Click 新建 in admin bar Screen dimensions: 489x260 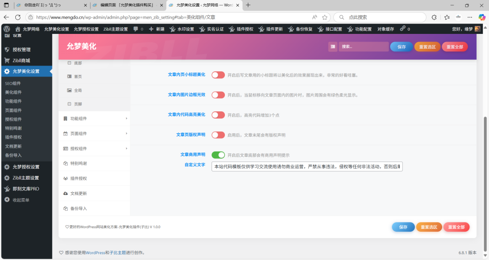(157, 29)
